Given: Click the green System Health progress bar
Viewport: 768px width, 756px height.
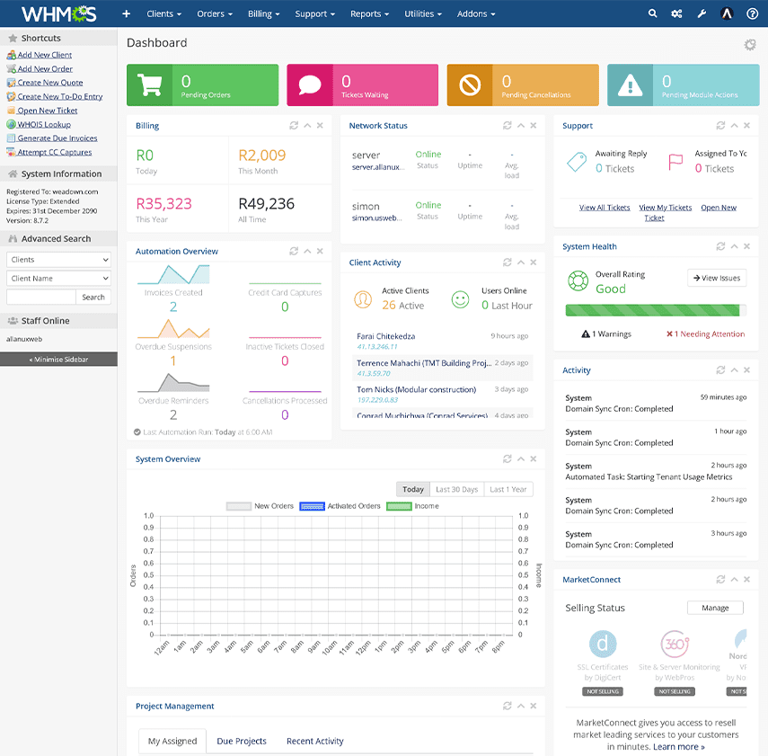Looking at the screenshot, I should pos(656,310).
